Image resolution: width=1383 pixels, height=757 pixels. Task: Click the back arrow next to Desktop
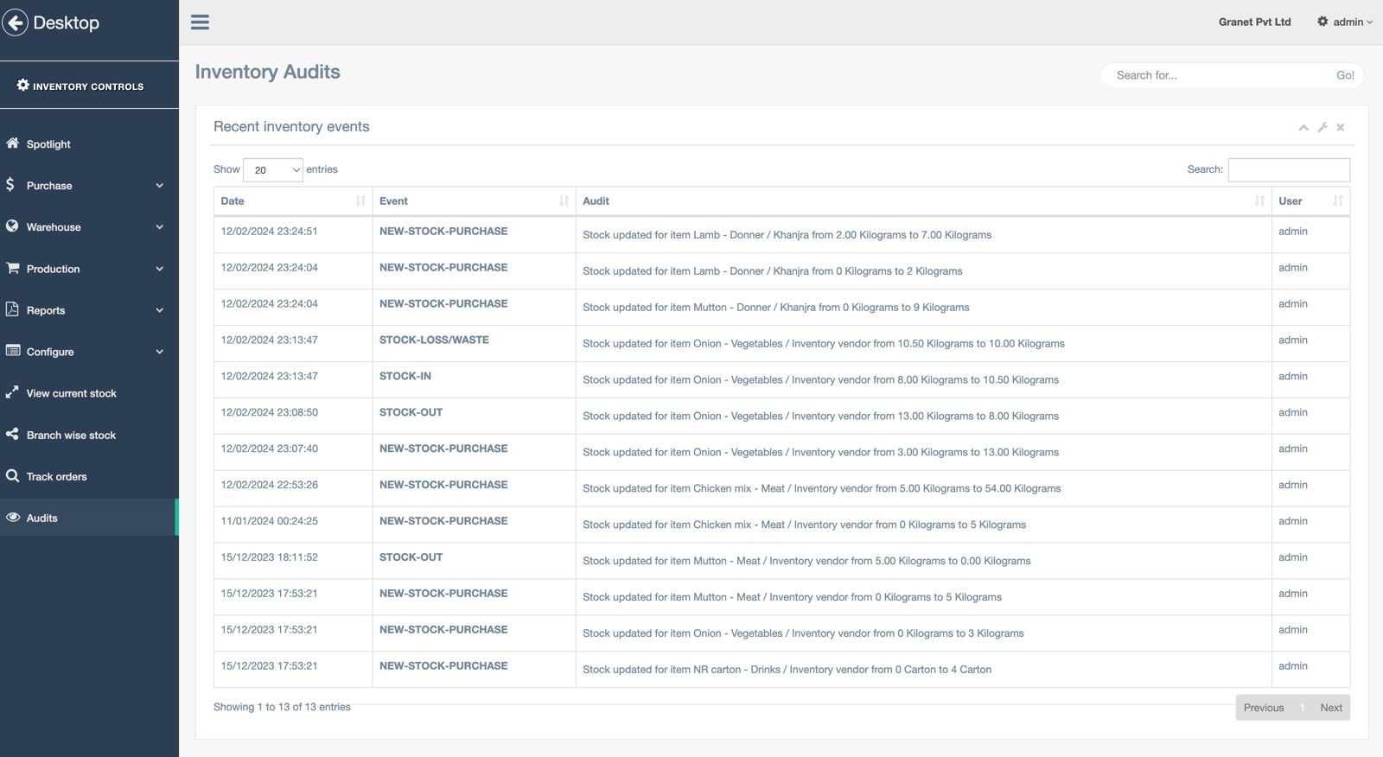(16, 22)
